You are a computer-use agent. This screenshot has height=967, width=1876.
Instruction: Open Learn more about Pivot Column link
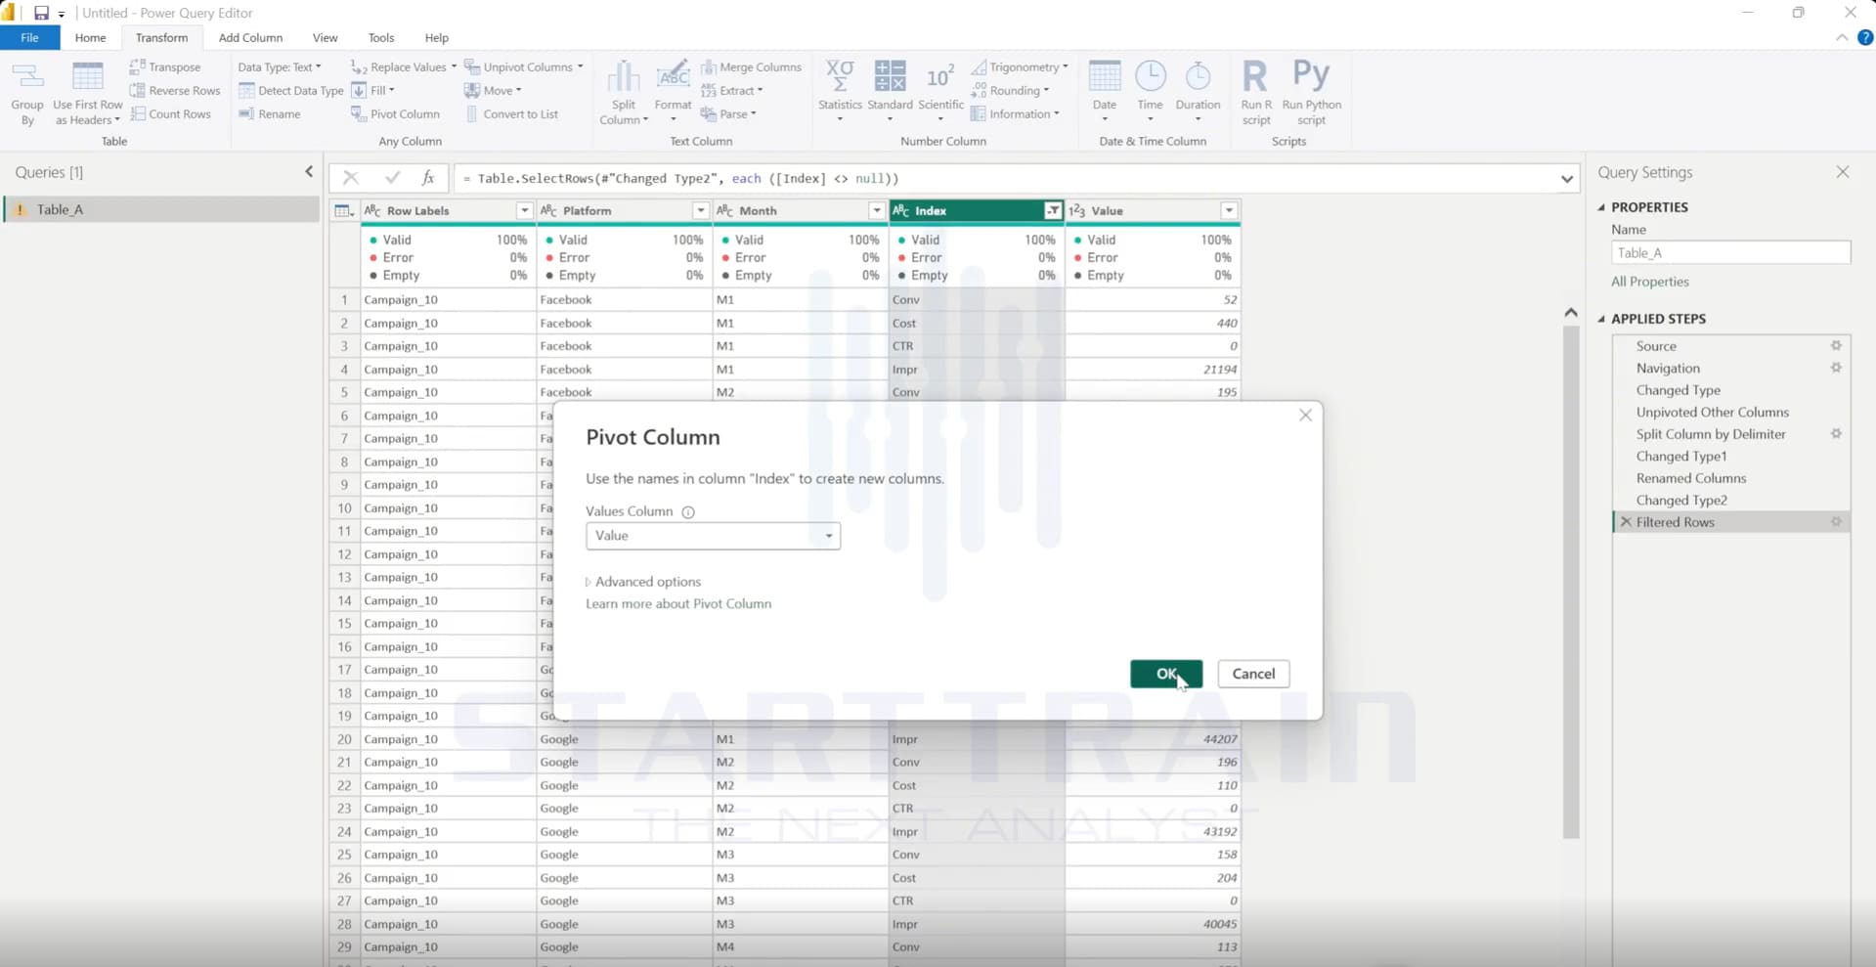pos(678,603)
